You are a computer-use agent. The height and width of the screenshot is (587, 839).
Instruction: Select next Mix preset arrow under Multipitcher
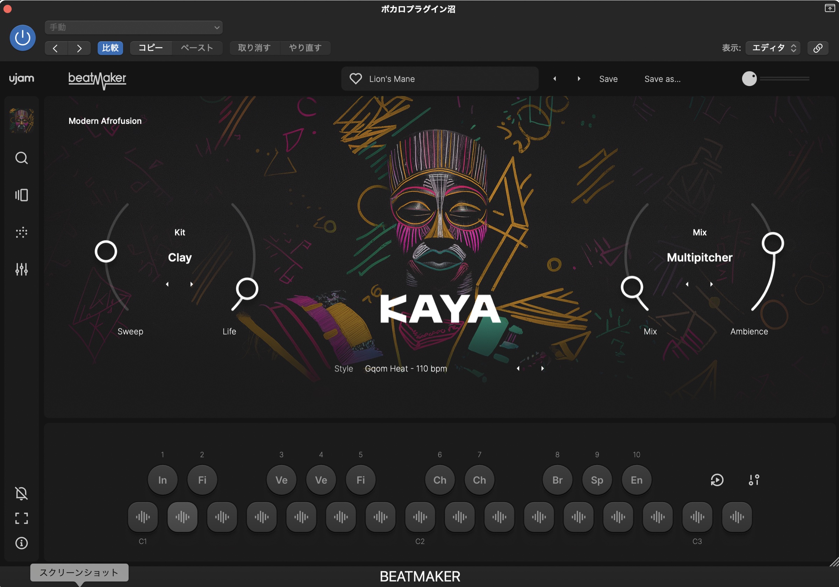click(711, 284)
